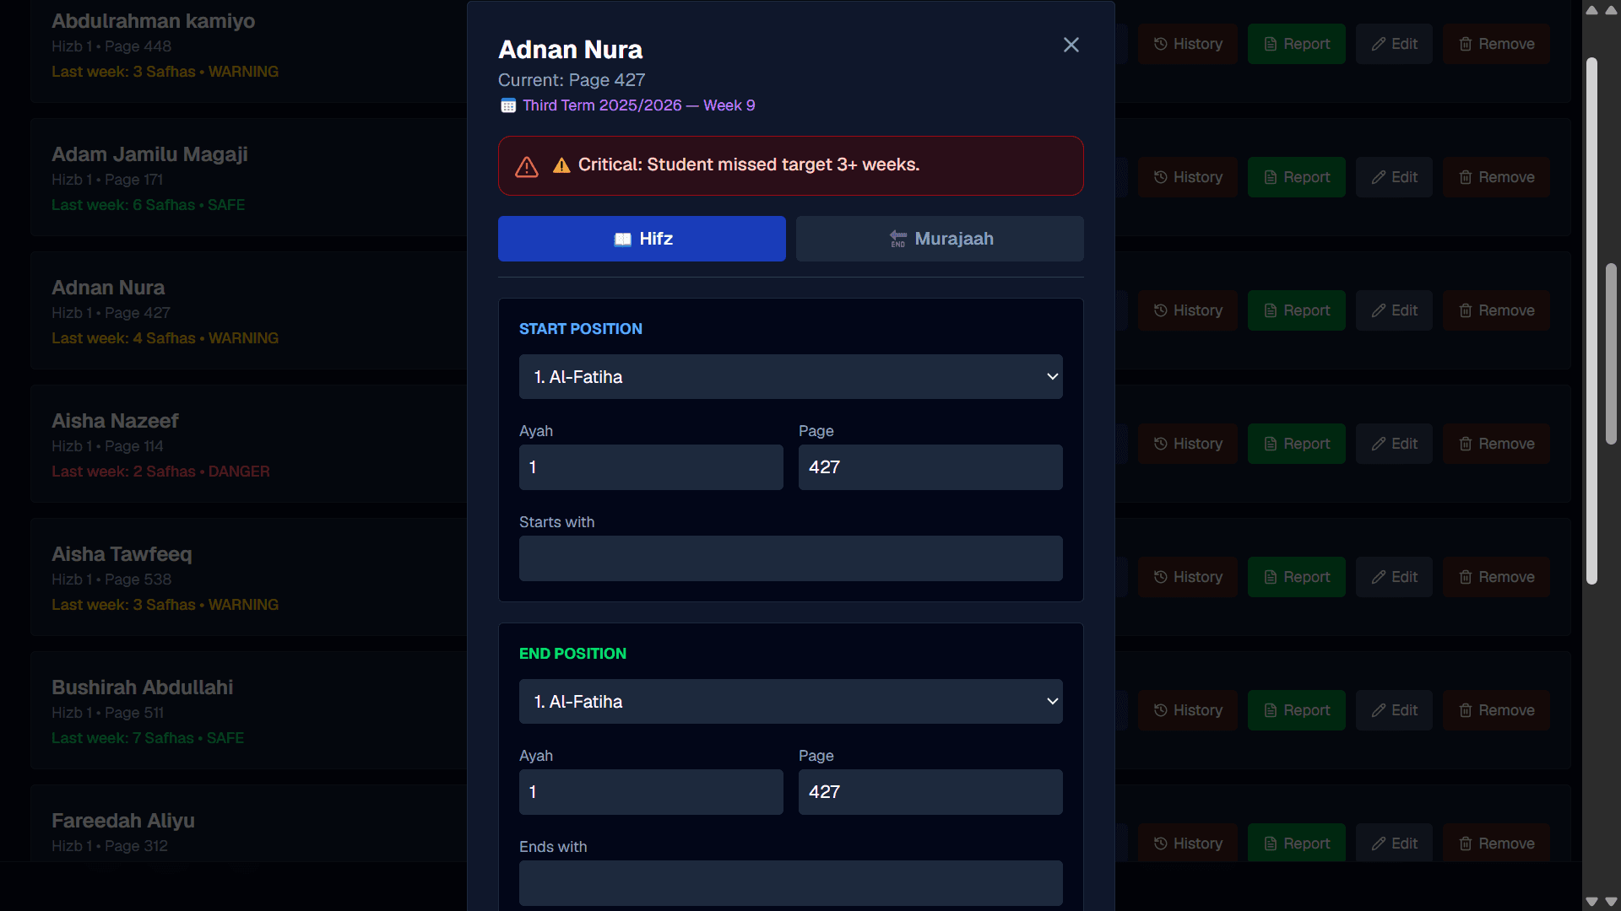Screen dimensions: 1621x911
Task: Switch to the Hifz tab
Action: (x=642, y=239)
